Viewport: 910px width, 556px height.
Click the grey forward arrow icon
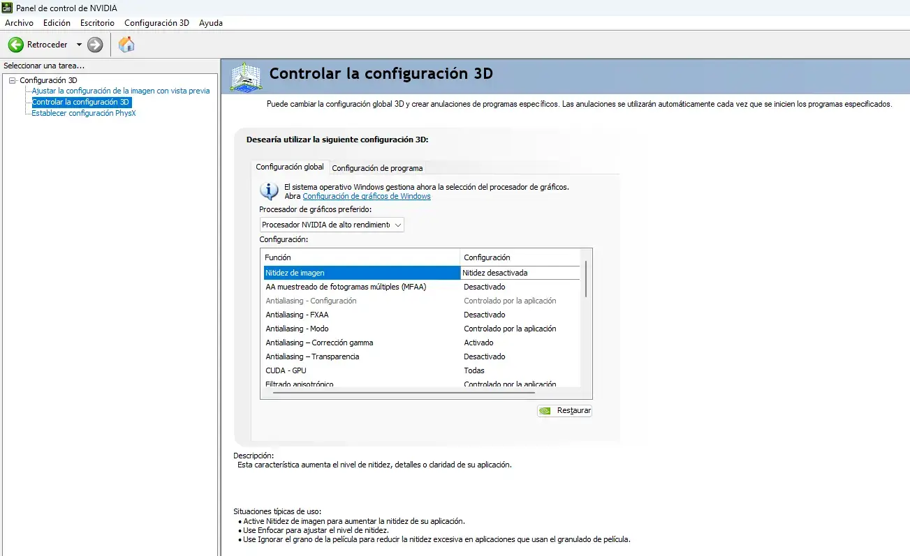pyautogui.click(x=95, y=45)
